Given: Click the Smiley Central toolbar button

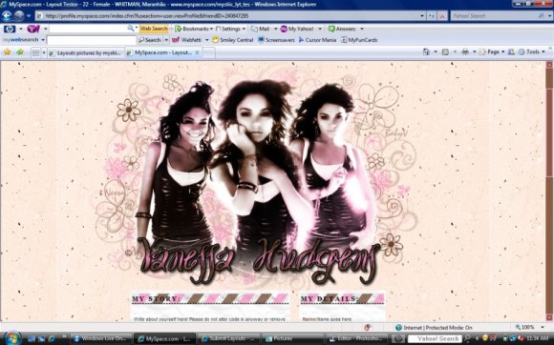Looking at the screenshot, I should 233,40.
